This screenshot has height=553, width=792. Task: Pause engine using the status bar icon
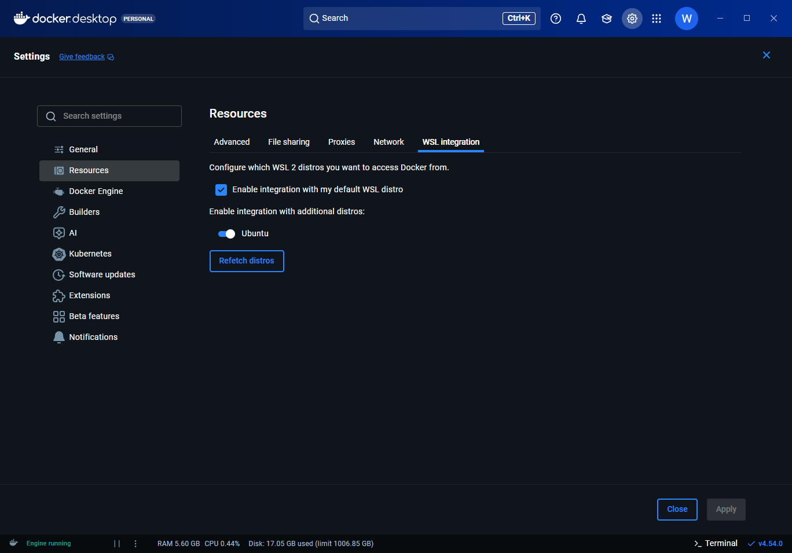[x=117, y=544]
